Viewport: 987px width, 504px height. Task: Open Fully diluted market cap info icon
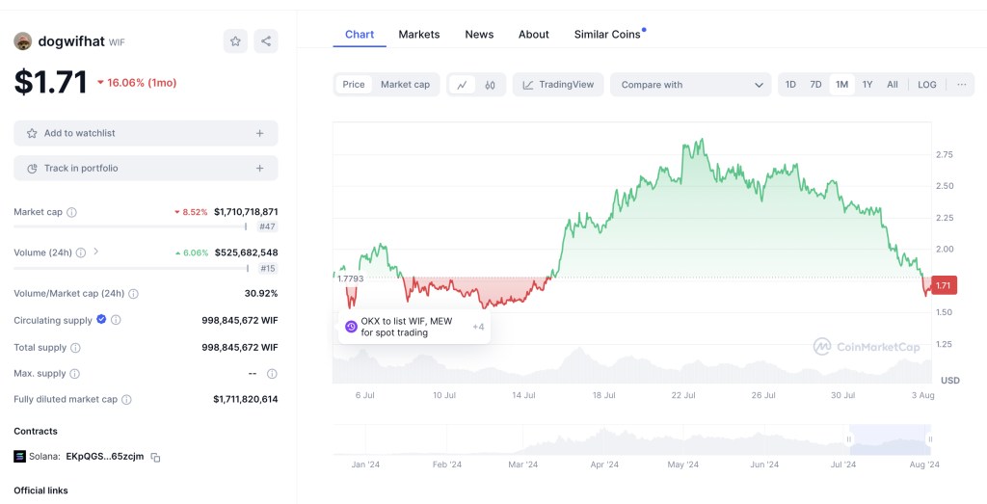[x=126, y=400]
